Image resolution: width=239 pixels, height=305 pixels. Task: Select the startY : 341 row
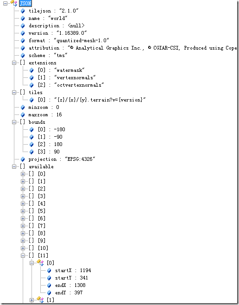tap(71, 278)
